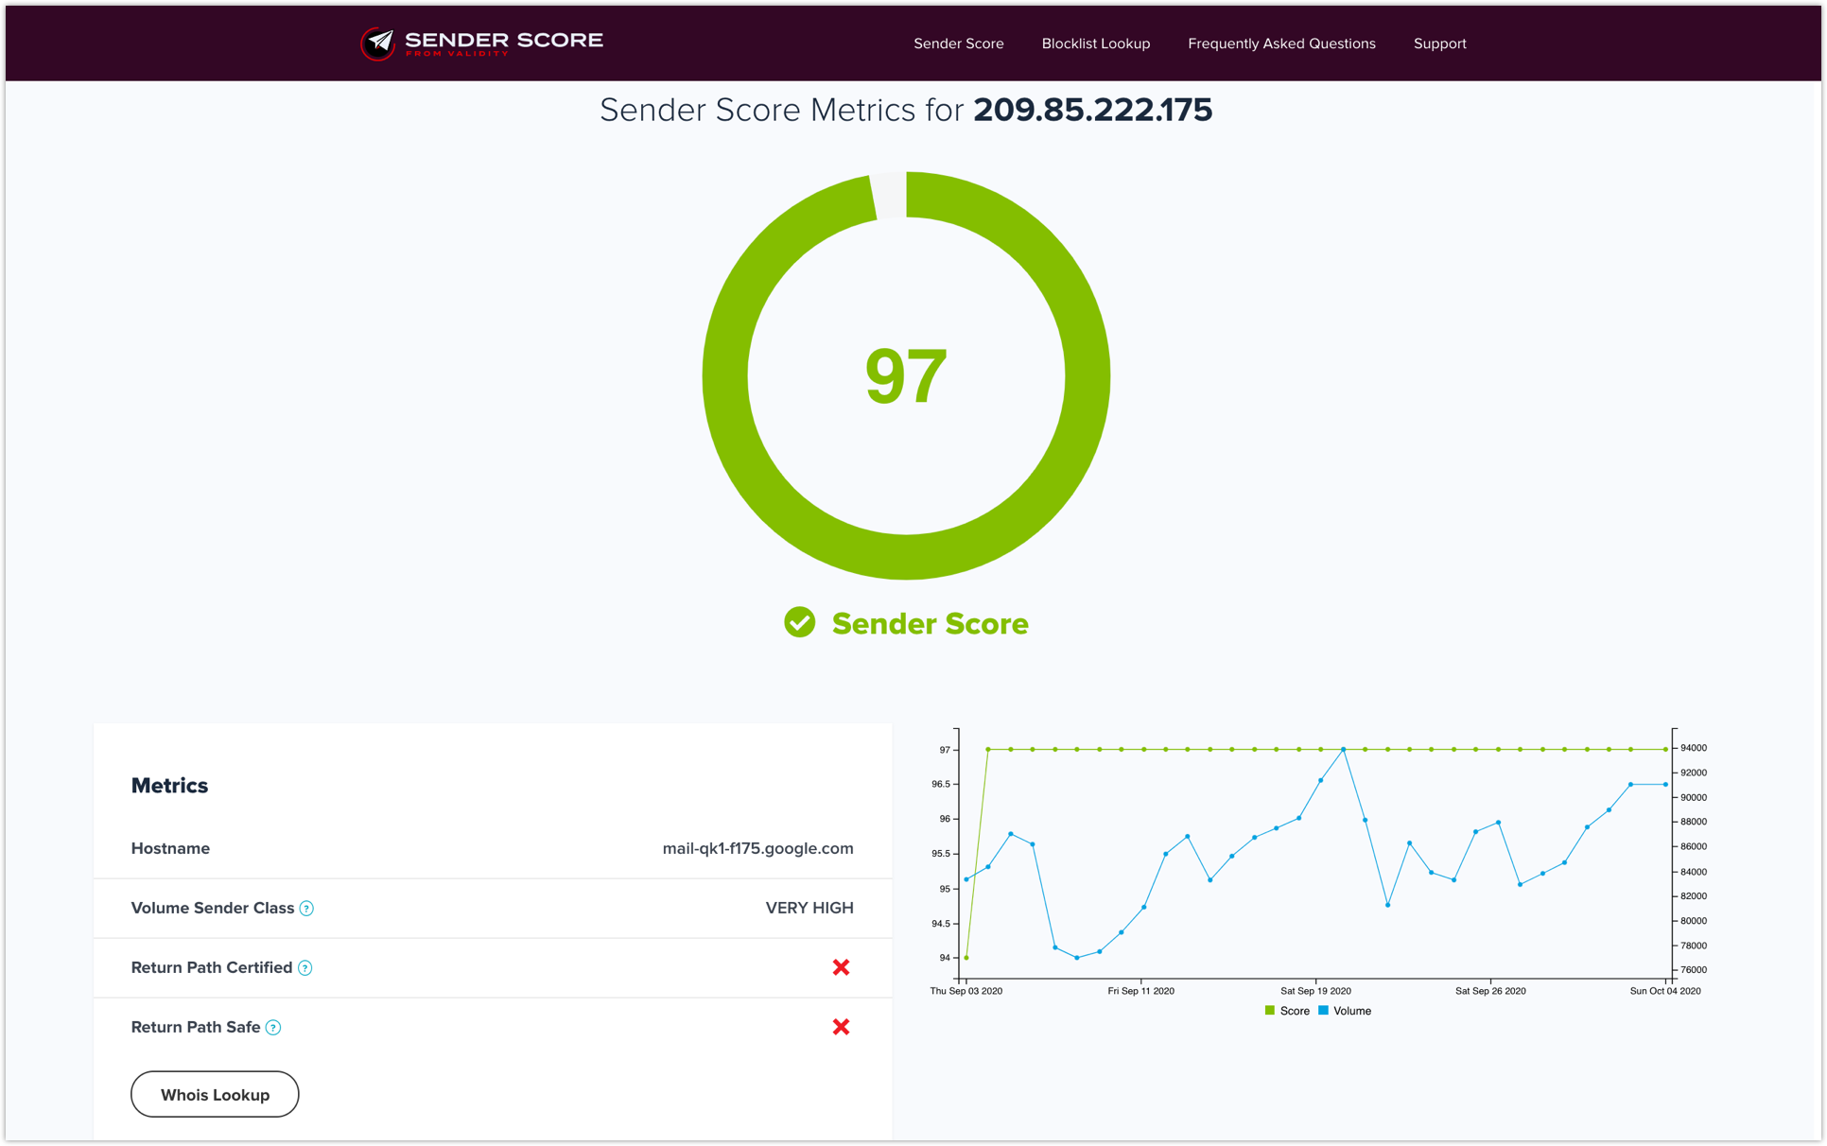Click red X for Return Path Certified
Screen dimensions: 1827x1146
(841, 967)
